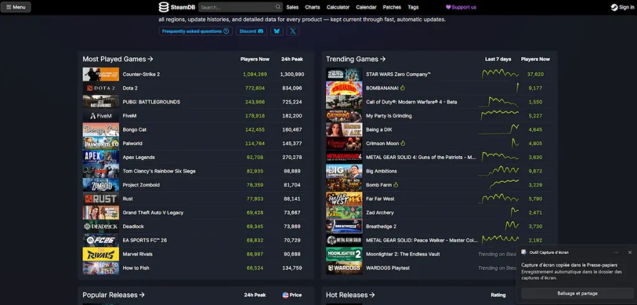Viewport: 637px width, 305px height.
Task: Click the US flag Price column icon
Action: pyautogui.click(x=286, y=295)
